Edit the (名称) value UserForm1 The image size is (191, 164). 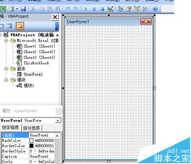(42, 135)
